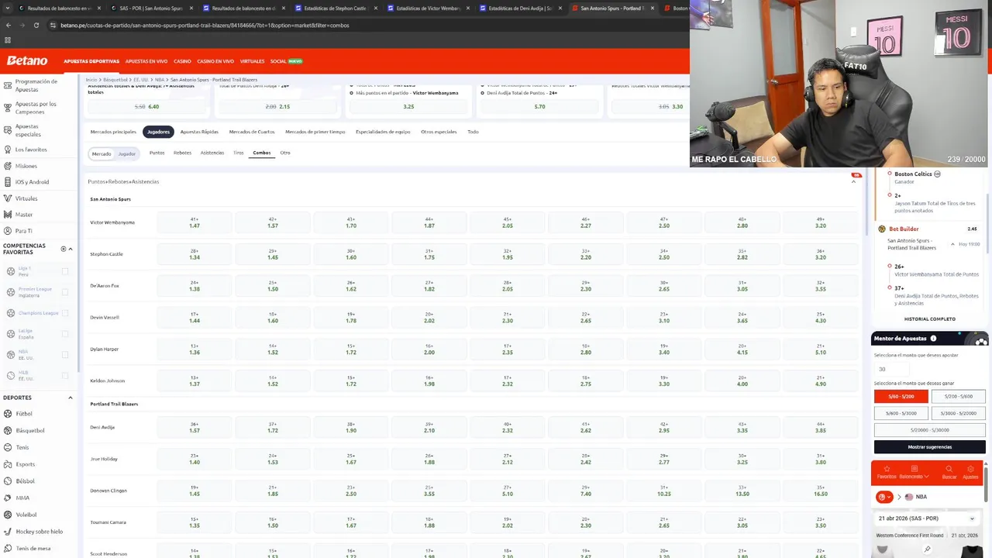992x558 pixels.
Task: Open Baloncesto dropdown in widget
Action: point(914,472)
